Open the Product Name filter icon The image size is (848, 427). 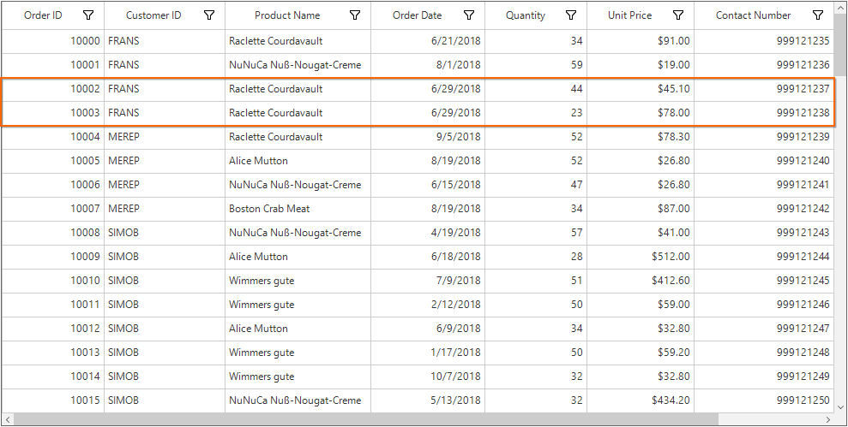pos(355,15)
